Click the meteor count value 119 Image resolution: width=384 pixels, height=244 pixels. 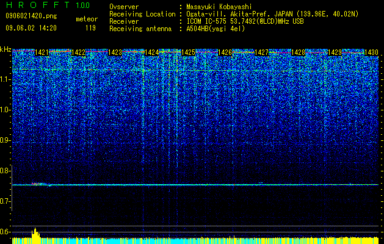coord(90,28)
